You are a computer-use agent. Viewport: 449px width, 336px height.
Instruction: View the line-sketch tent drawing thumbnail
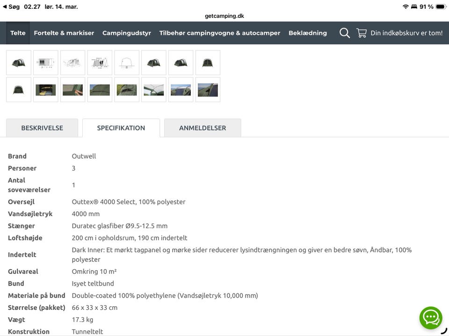73,63
